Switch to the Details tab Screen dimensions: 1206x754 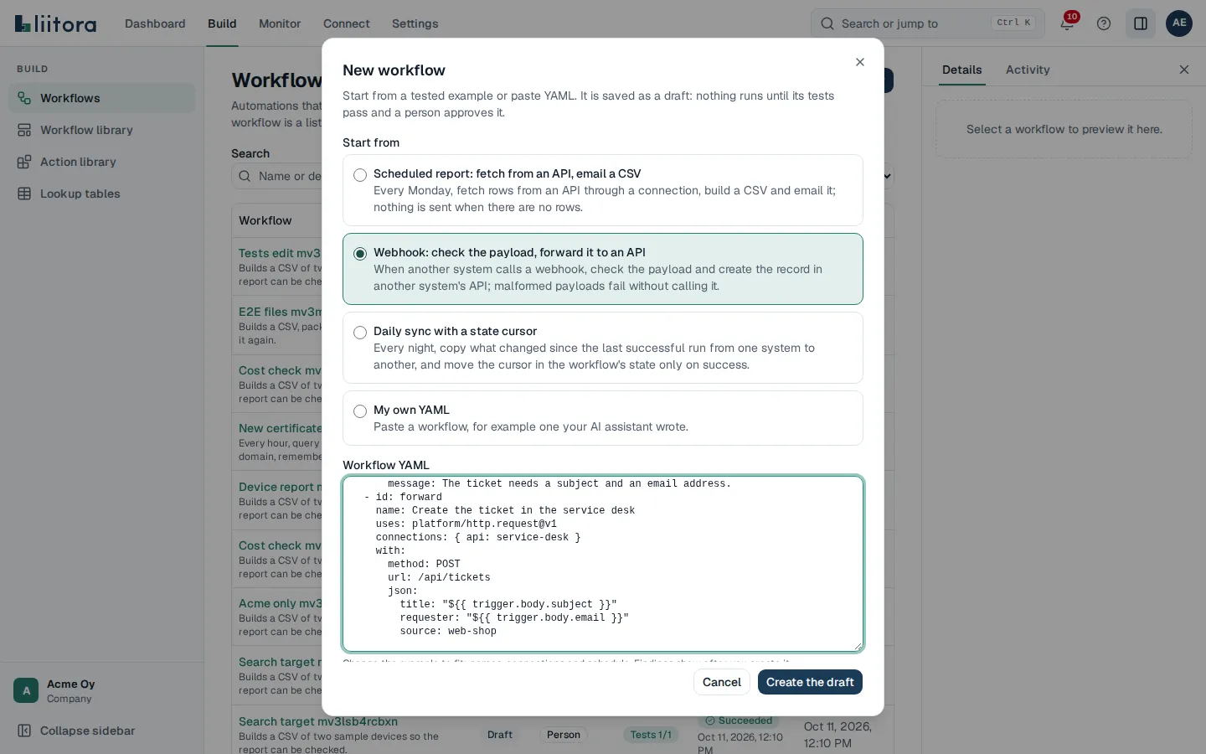click(961, 70)
